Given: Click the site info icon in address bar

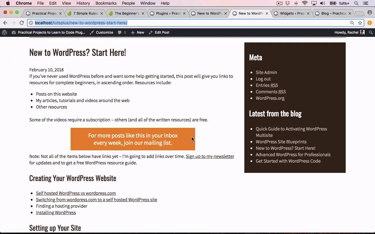Looking at the screenshot, I should [31, 23].
